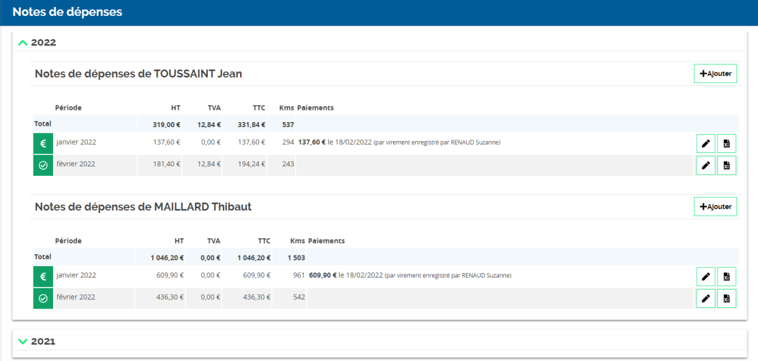The width and height of the screenshot is (758, 361).
Task: Edit Maillard's janvier 2022 expense note
Action: click(706, 276)
